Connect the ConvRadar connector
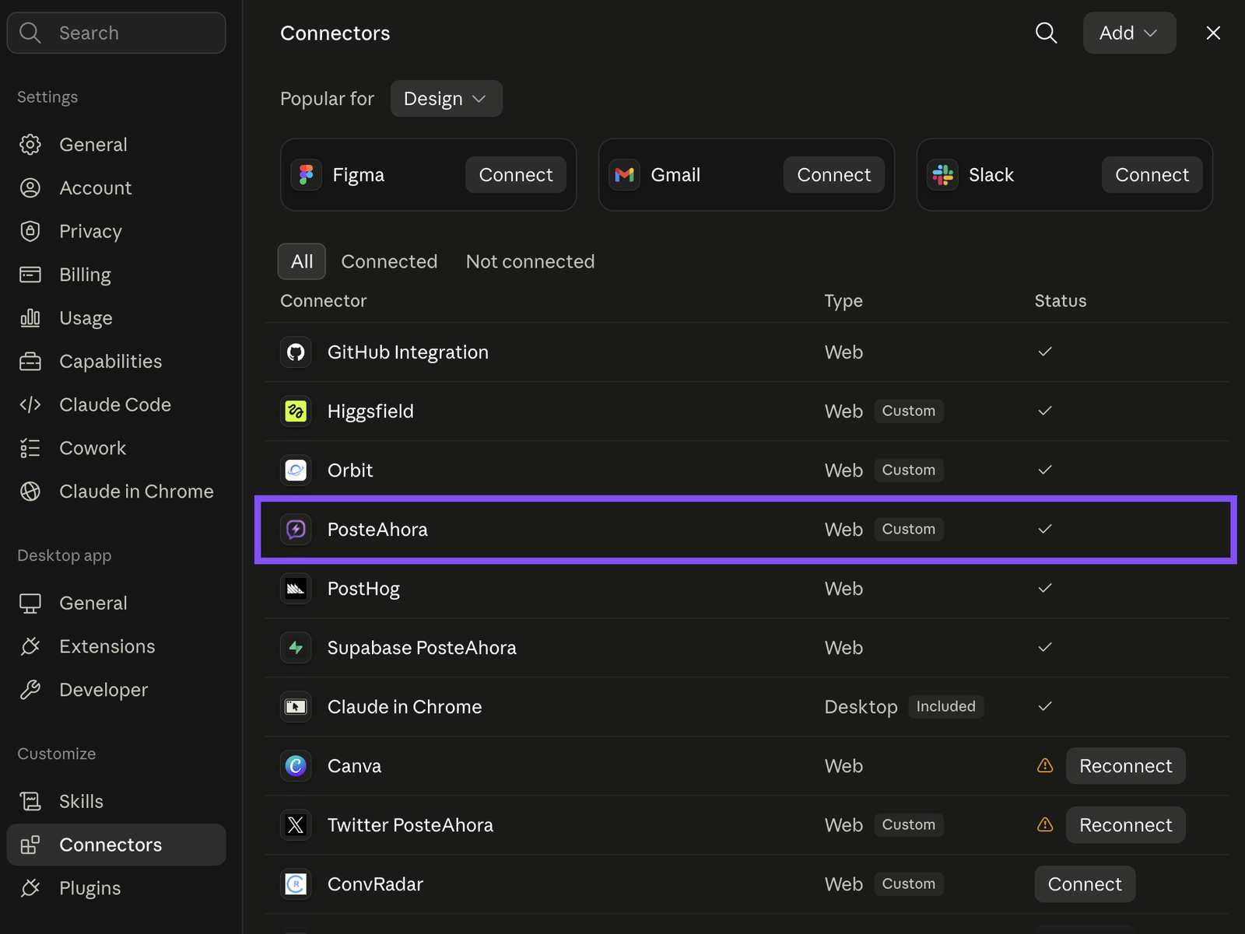 coord(1085,884)
